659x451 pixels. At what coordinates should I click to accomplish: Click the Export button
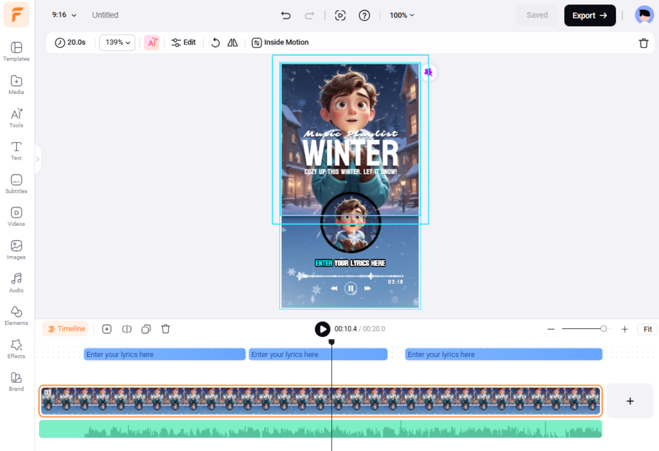tap(589, 15)
